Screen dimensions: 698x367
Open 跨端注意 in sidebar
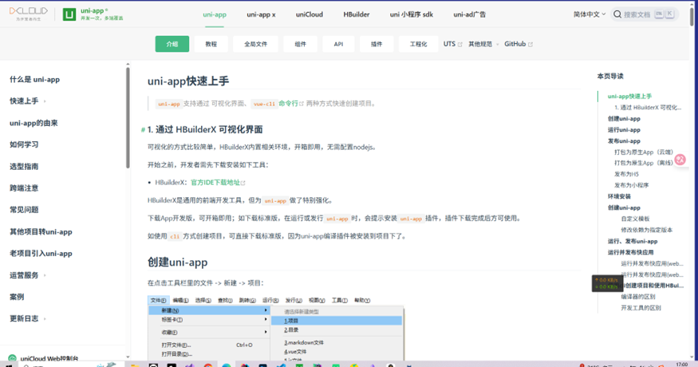click(x=24, y=188)
